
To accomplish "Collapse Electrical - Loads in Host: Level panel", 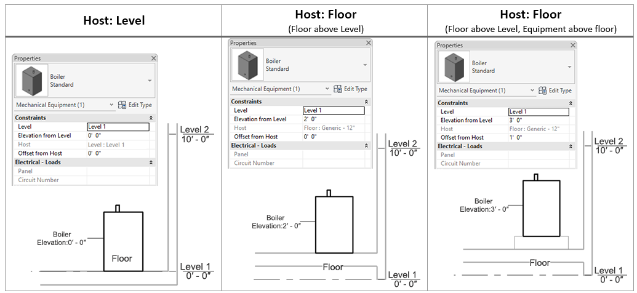I will point(151,162).
